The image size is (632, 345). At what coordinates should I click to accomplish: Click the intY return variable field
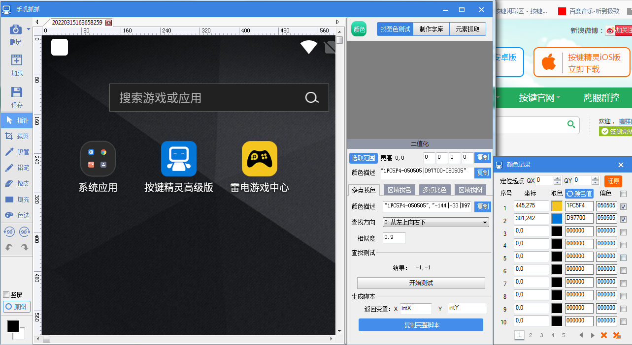tap(467, 309)
